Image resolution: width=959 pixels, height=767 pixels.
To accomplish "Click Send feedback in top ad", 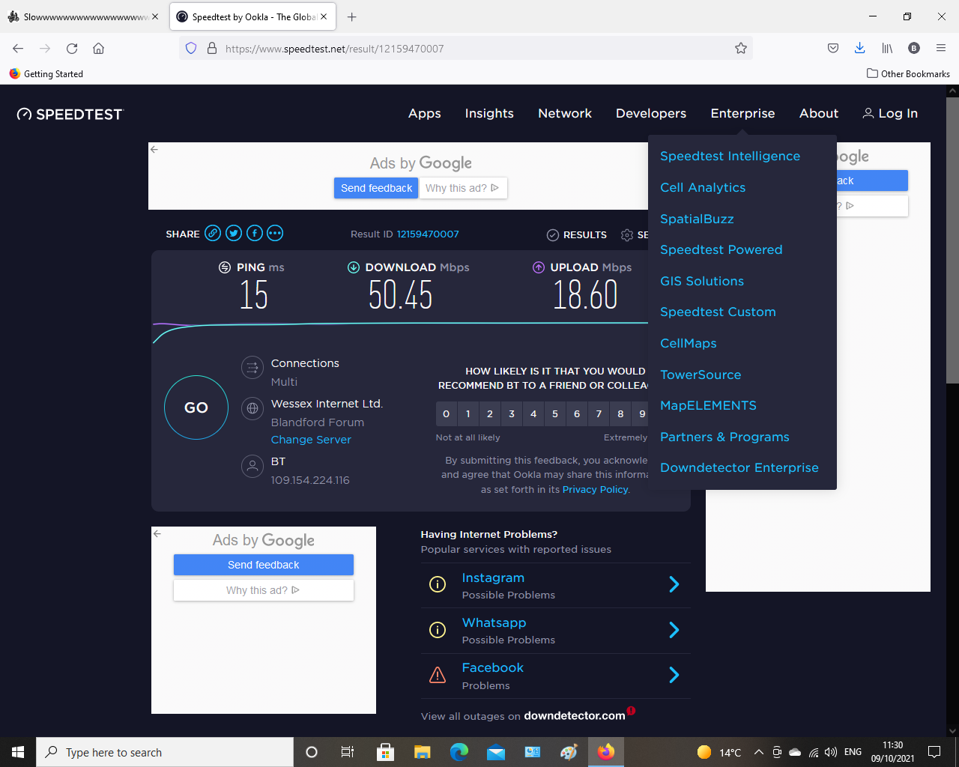I will (376, 188).
